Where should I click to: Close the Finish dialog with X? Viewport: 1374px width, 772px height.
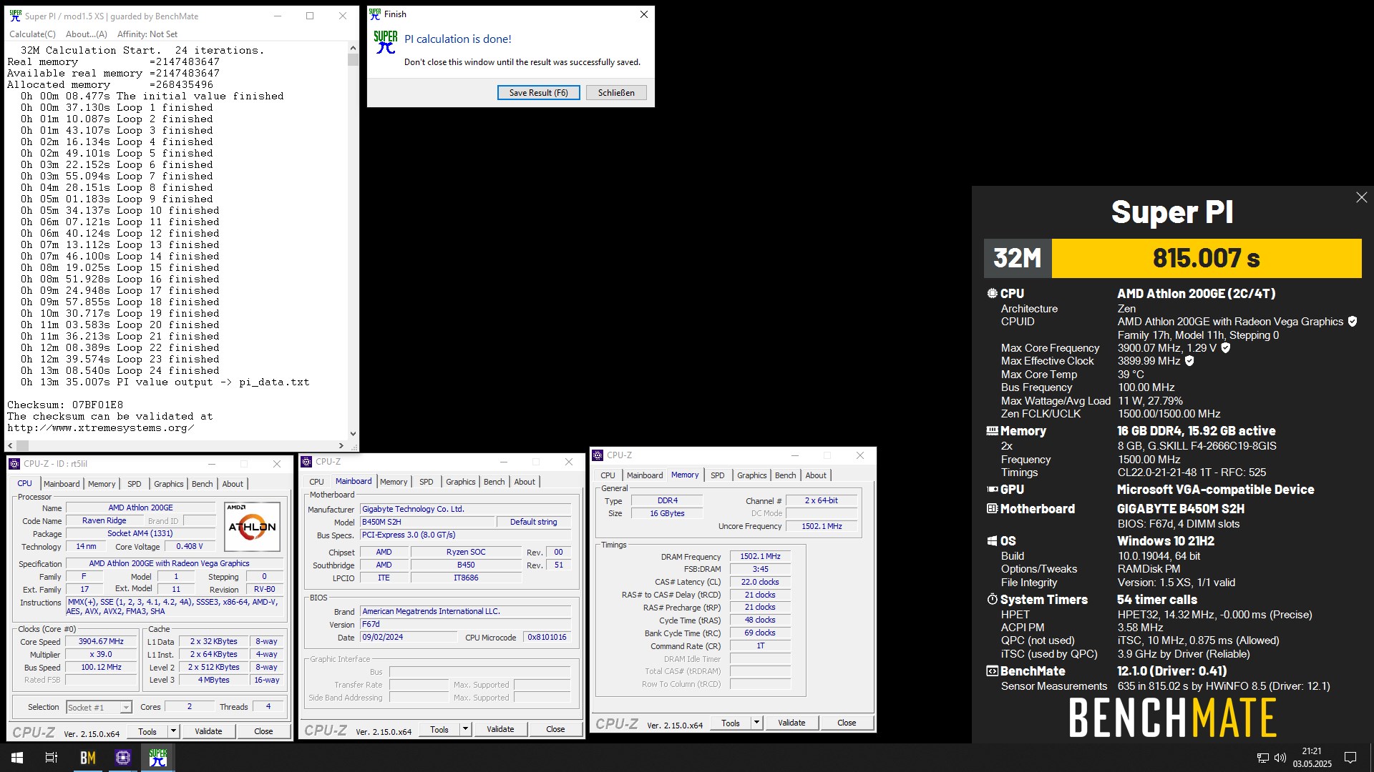click(x=643, y=14)
